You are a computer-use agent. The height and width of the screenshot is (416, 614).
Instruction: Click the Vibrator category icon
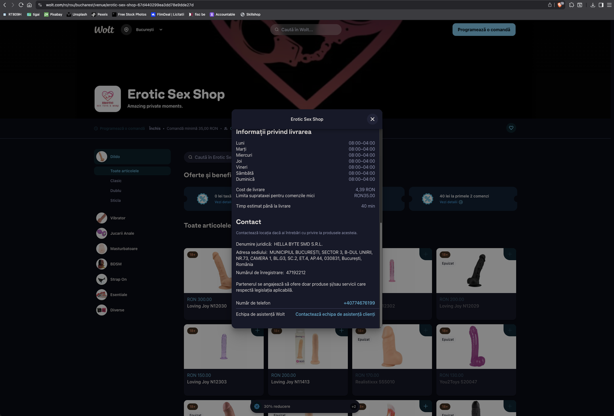(102, 218)
